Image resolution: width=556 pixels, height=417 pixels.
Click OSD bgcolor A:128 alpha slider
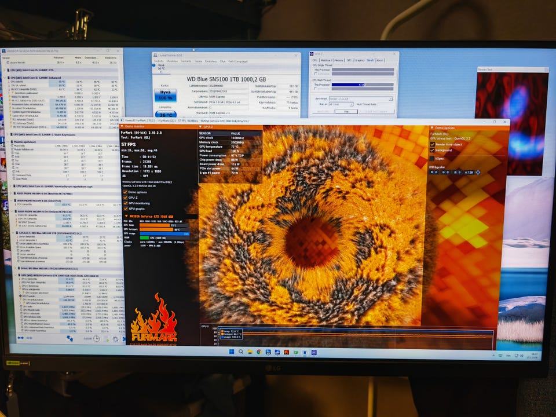[469, 173]
